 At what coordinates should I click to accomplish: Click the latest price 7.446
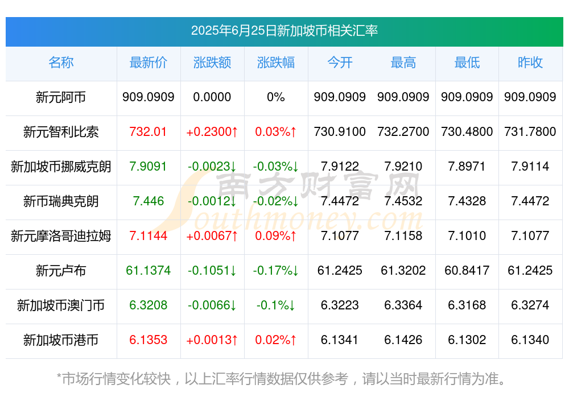(148, 201)
